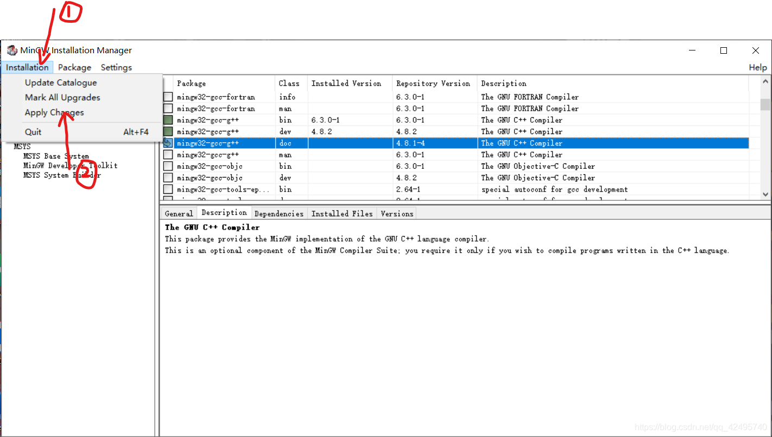Select Apply Changes menu entry
This screenshot has width=772, height=437.
(54, 112)
